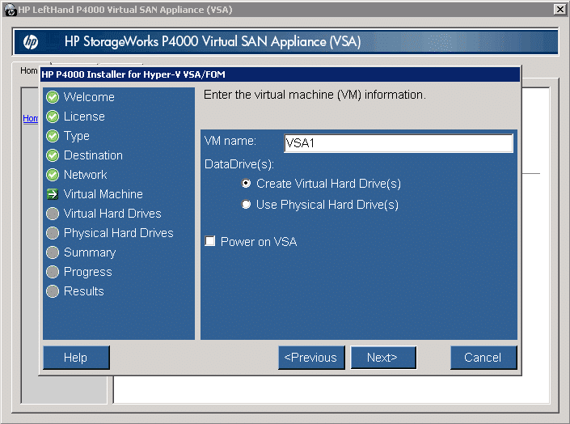Click the green check icon beside License
570x424 pixels.
53,117
